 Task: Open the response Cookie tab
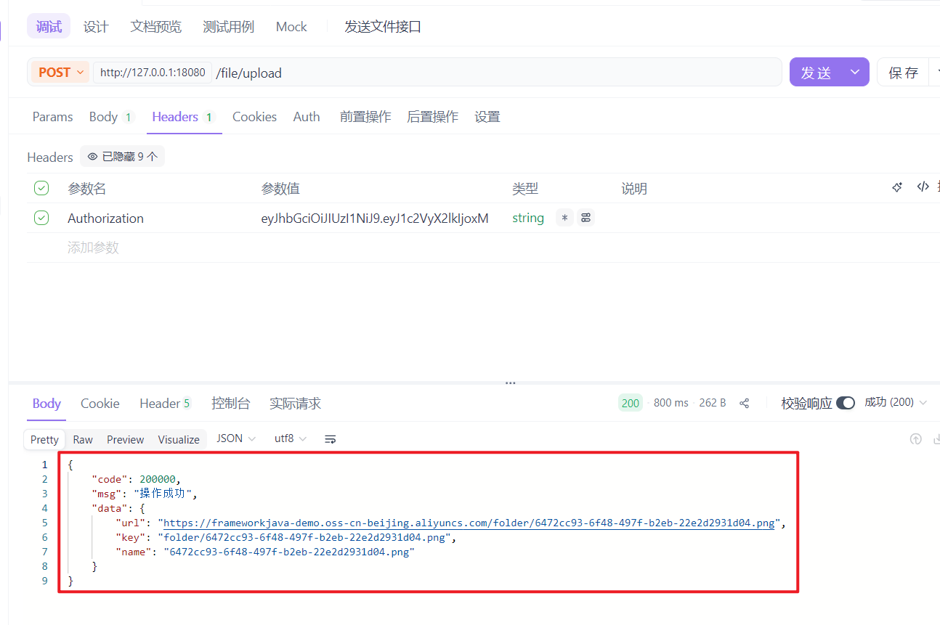(x=100, y=404)
